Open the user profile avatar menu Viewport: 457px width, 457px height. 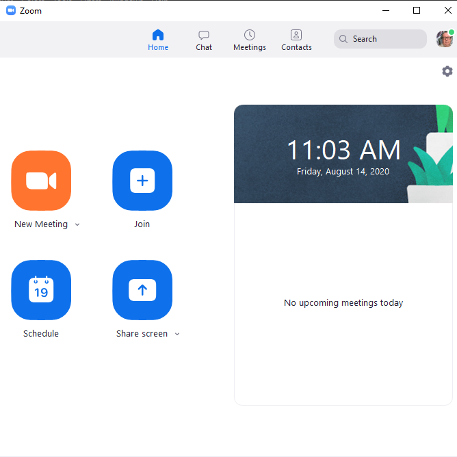pos(445,38)
